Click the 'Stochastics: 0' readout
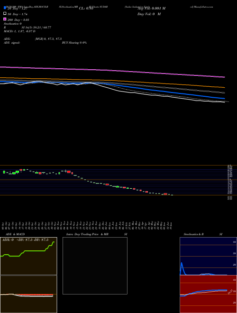This screenshot has height=313, width=237. [x=13, y=24]
